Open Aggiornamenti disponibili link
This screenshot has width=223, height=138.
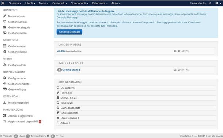[23, 121]
